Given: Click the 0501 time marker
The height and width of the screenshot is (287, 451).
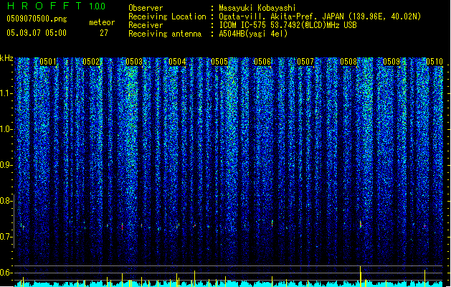Looking at the screenshot, I should click(48, 62).
